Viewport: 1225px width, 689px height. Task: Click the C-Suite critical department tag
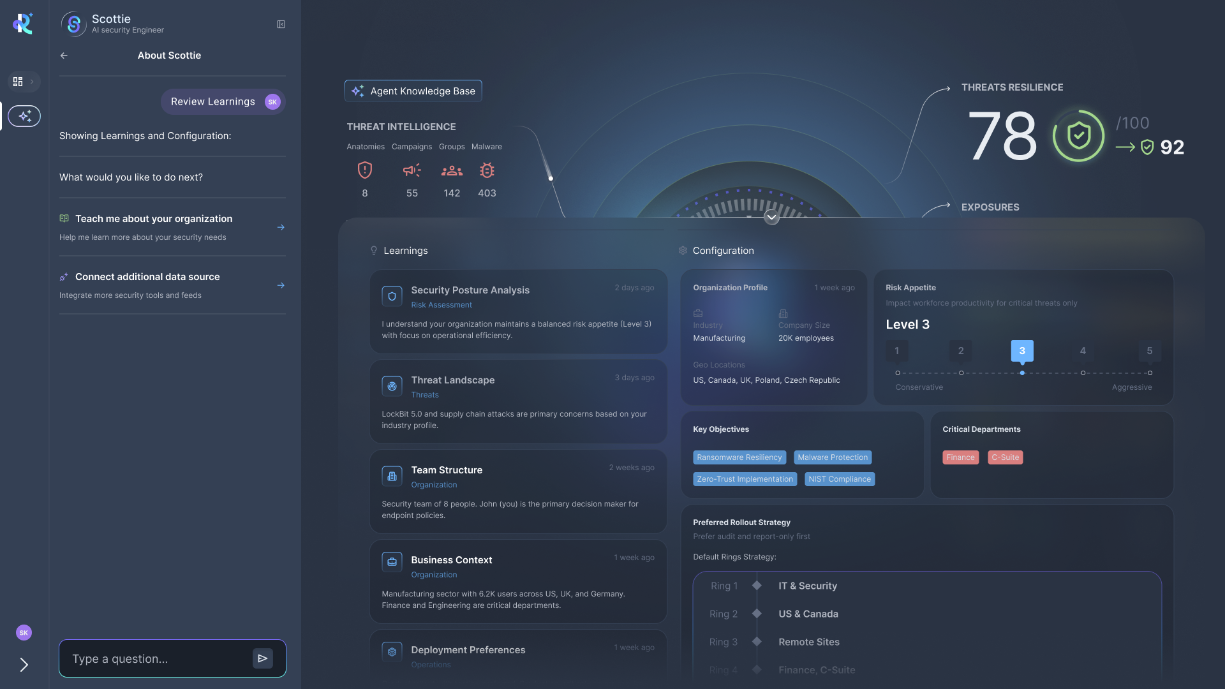(x=1006, y=457)
